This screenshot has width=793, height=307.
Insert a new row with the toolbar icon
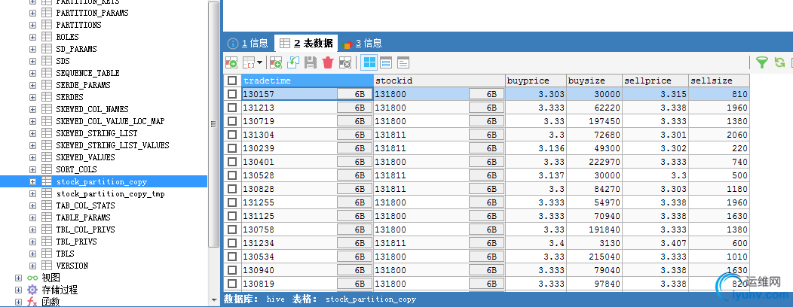[x=276, y=62]
